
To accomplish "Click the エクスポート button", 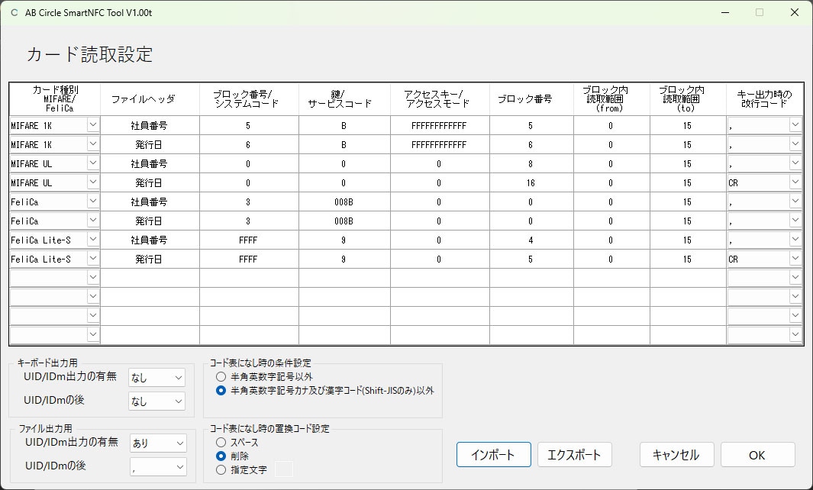I will point(574,455).
